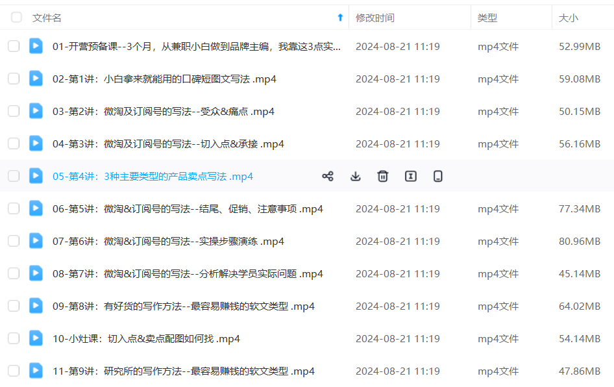The height and width of the screenshot is (387, 614).
Task: Check the box for 11-第9讲 file
Action: tap(14, 371)
